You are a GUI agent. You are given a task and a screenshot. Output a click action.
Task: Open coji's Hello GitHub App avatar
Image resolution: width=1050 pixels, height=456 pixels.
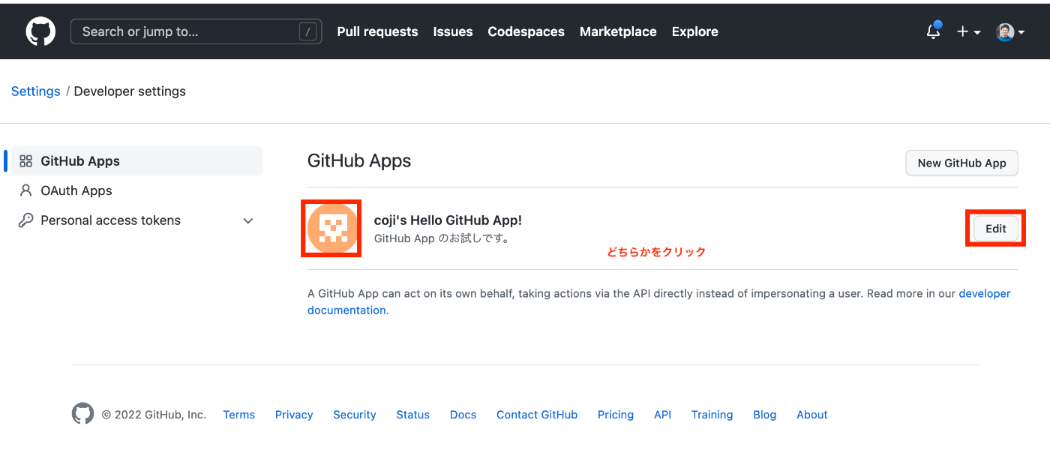coord(332,228)
